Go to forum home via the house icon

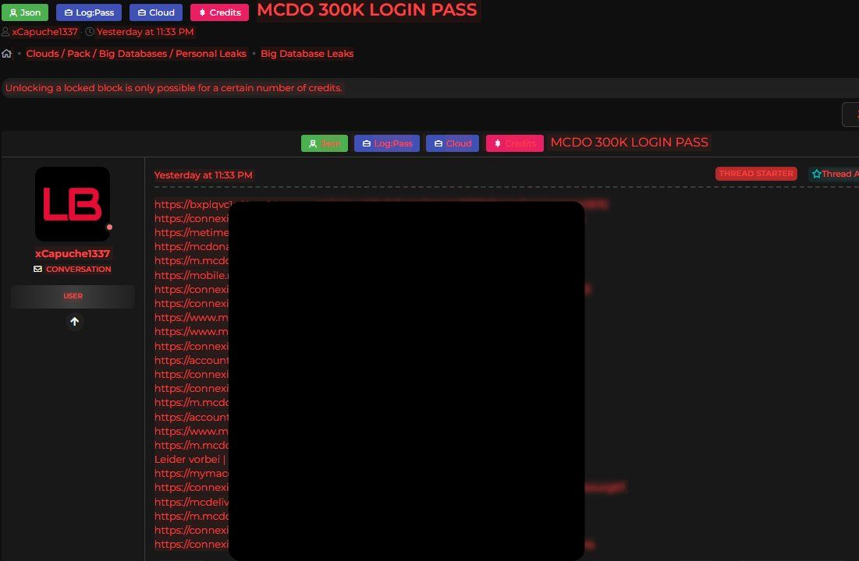click(6, 54)
